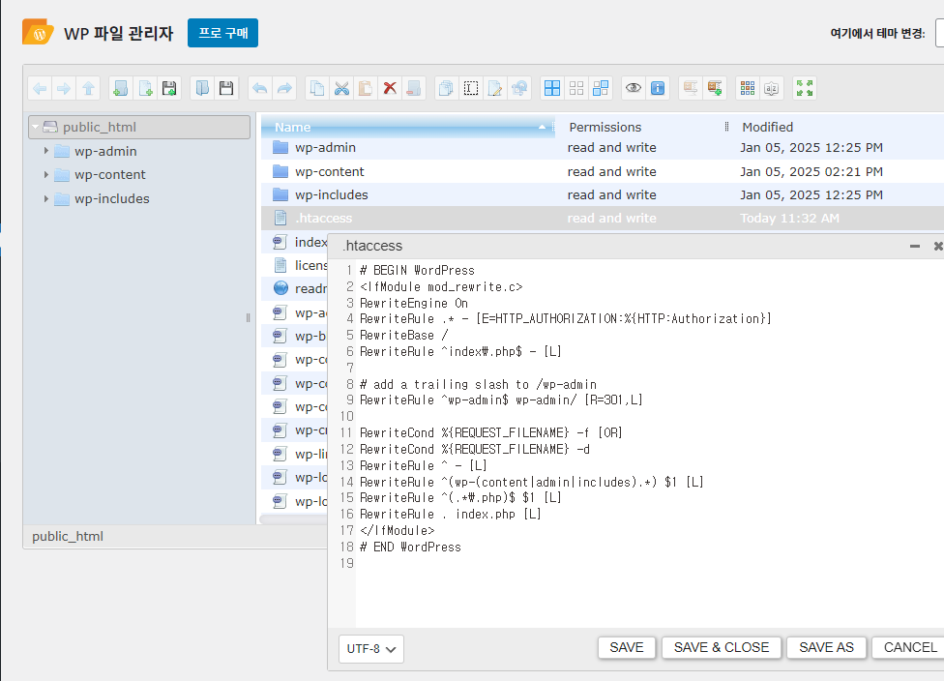
Task: Select wp-content in the folder tree
Action: pos(110,175)
